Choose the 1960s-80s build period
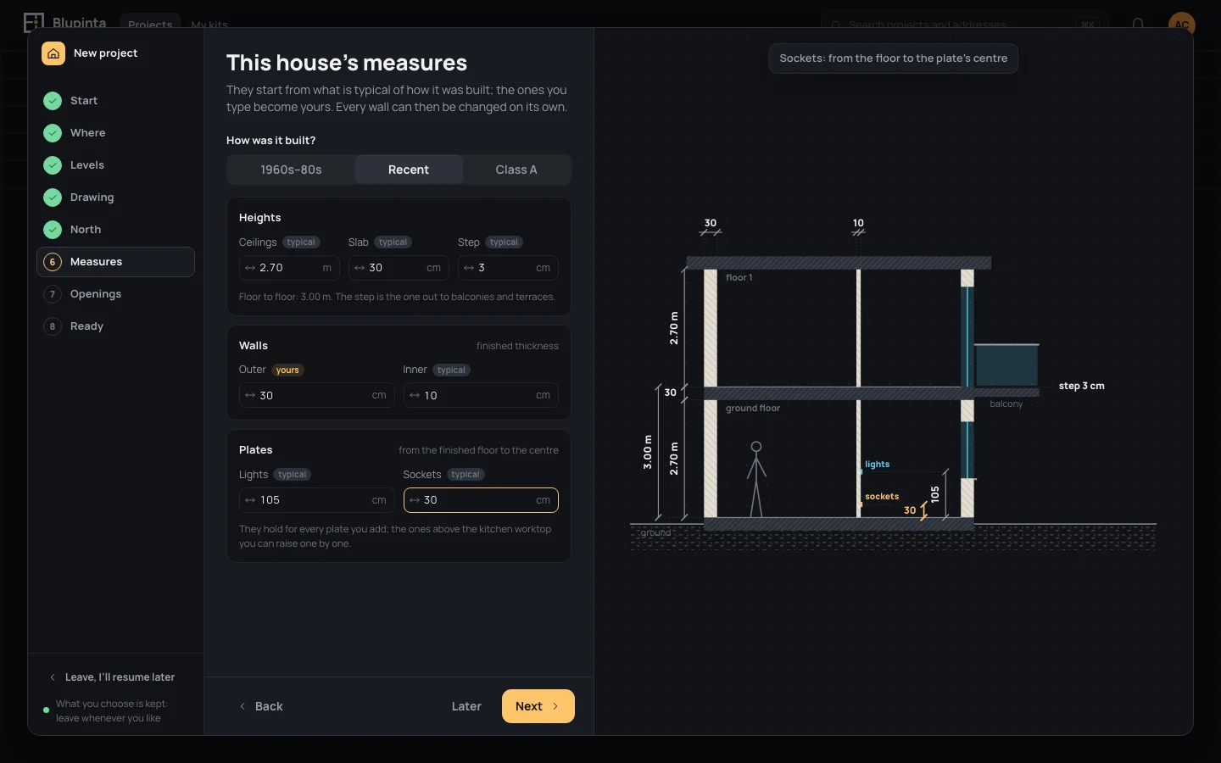The width and height of the screenshot is (1221, 763). [x=291, y=170]
